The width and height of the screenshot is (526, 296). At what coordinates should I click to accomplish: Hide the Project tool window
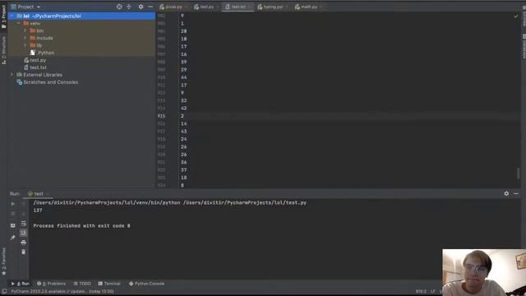(x=150, y=7)
